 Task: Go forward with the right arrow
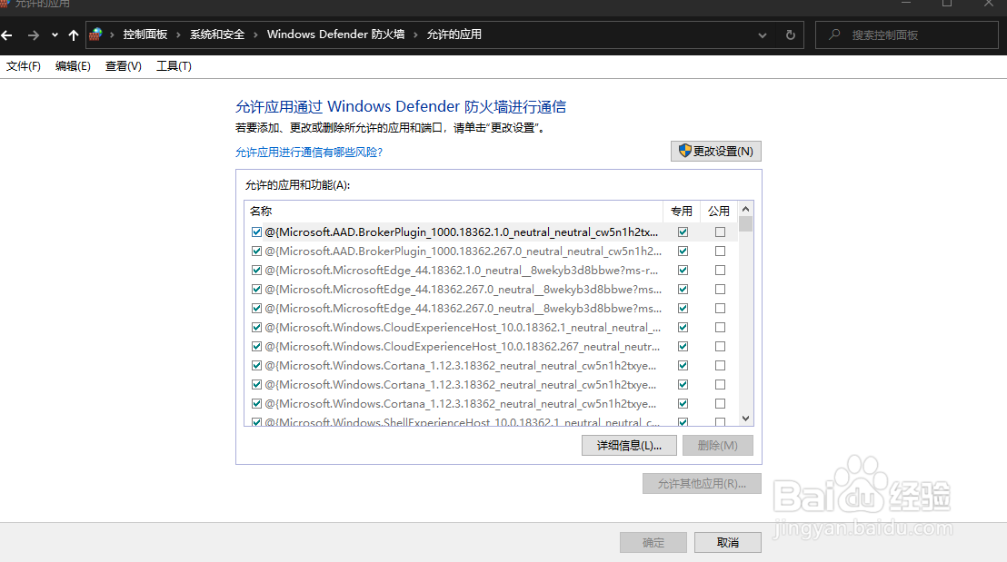[34, 35]
